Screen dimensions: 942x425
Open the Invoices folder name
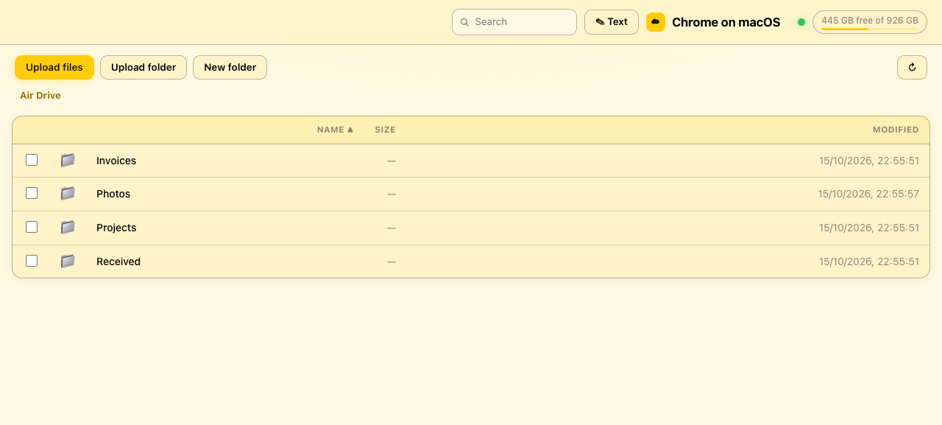(x=116, y=161)
